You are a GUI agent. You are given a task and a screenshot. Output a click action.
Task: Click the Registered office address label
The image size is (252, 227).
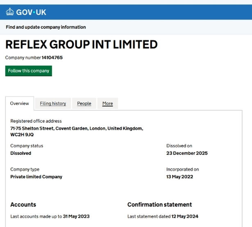point(36,121)
